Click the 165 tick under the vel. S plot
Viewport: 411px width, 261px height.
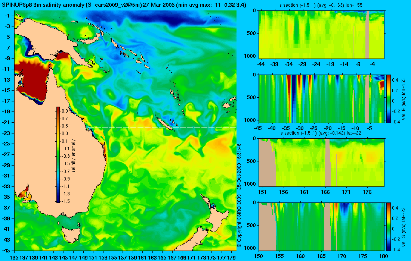(321, 256)
